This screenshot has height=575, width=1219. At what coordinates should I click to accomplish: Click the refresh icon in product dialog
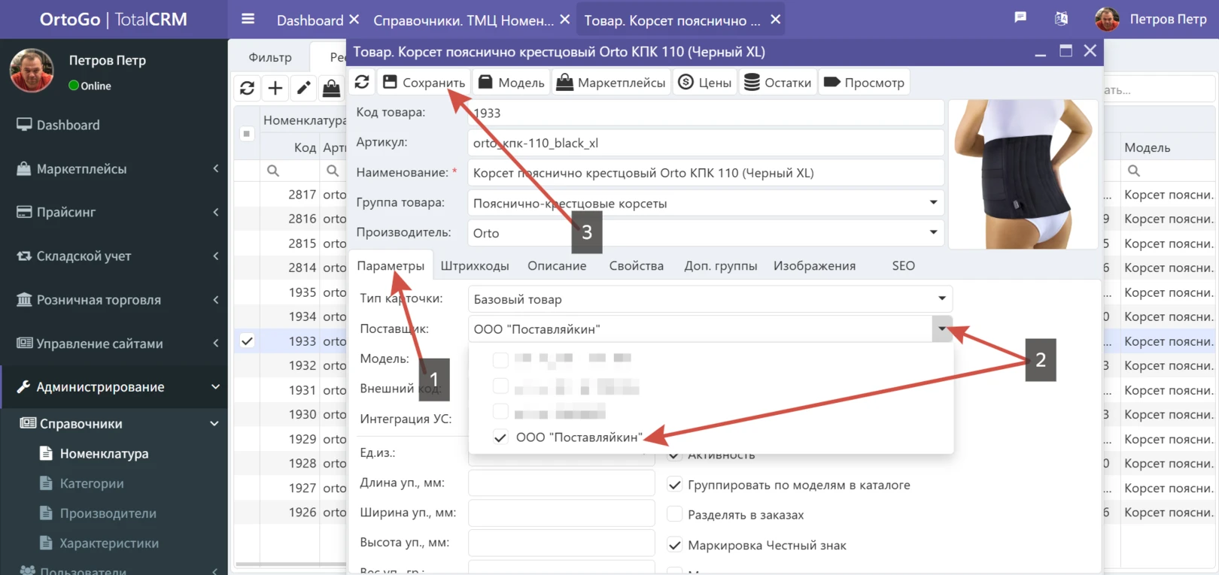[x=362, y=82]
